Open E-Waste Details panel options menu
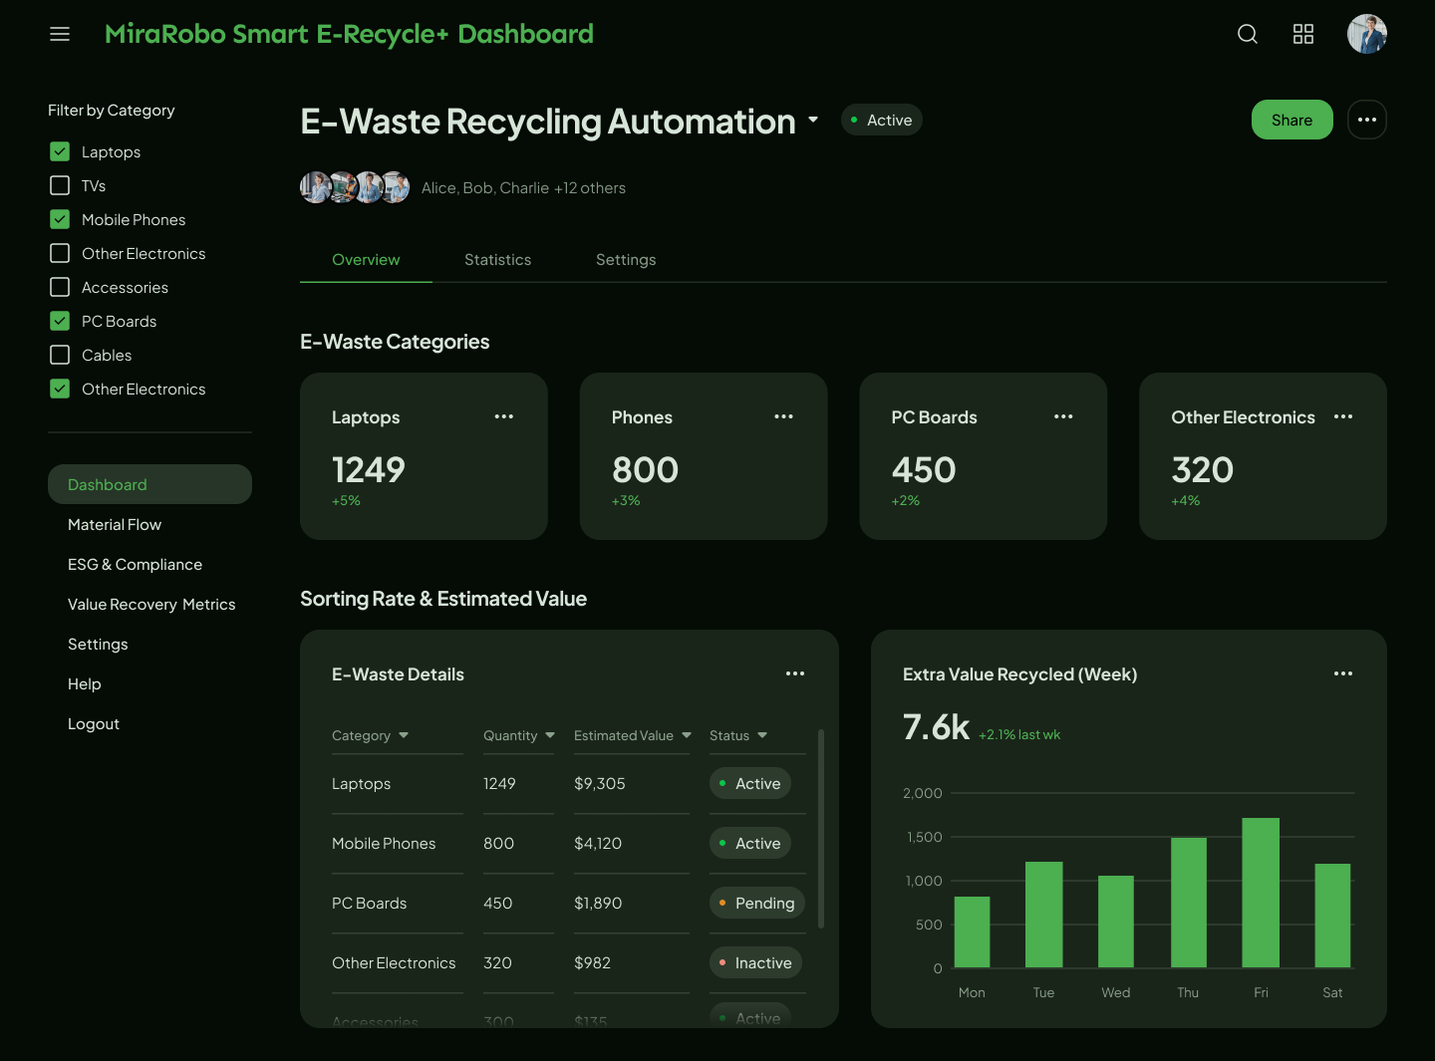1435x1061 pixels. tap(794, 673)
